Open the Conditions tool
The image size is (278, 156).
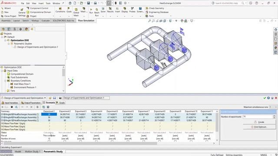click(60, 10)
